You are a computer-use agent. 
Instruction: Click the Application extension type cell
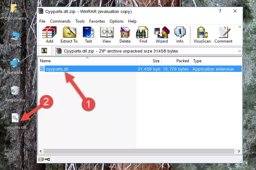pos(213,69)
